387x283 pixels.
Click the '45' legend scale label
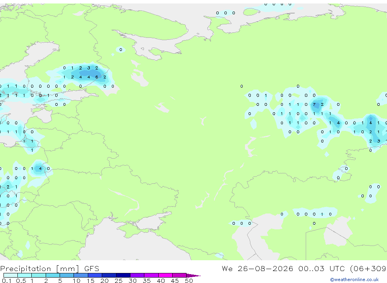pyautogui.click(x=175, y=281)
